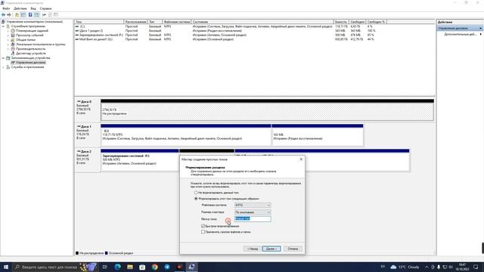Open the Вид menu
Viewport: 484px width, 272px height.
pos(33,8)
